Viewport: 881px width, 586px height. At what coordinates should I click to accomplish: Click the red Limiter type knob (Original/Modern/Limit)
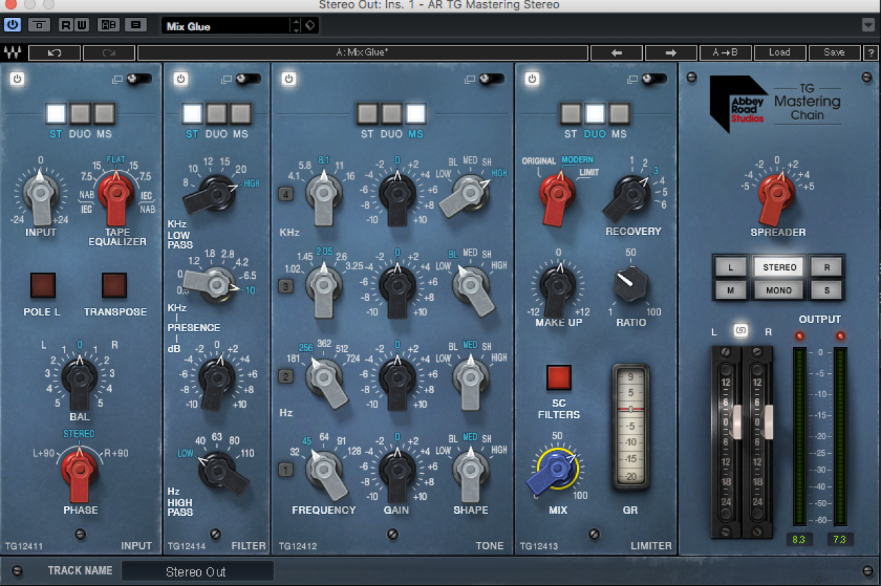point(558,194)
